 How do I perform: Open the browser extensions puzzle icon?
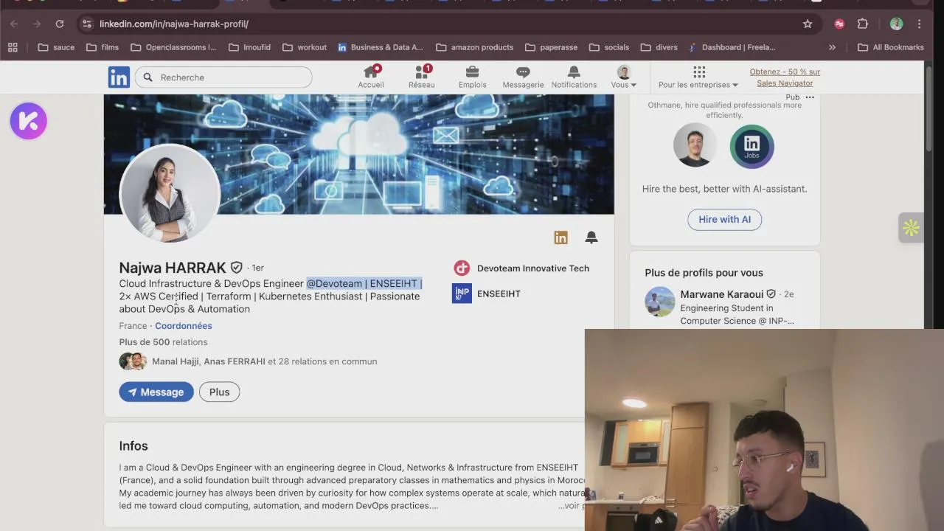tap(863, 24)
